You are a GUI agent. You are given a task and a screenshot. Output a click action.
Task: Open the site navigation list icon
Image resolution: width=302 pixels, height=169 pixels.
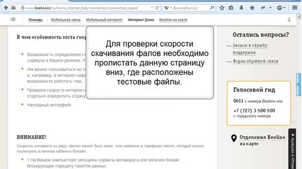click(x=13, y=19)
